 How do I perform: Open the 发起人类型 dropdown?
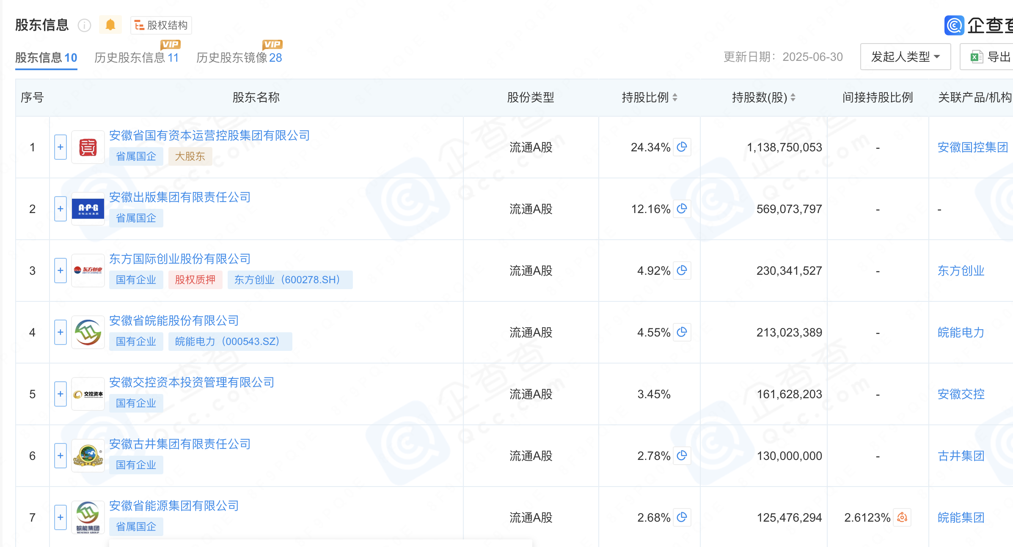click(905, 57)
